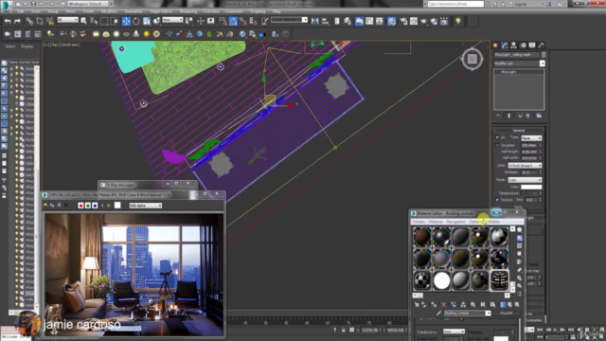The height and width of the screenshot is (341, 606).
Task: Open the Modify tab in command panel
Action: pos(505,45)
